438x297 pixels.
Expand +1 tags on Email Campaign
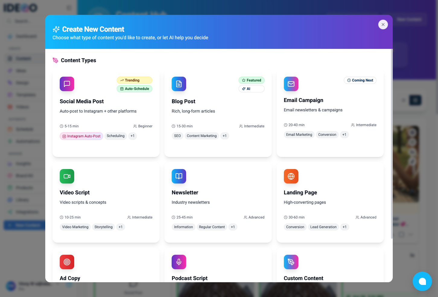pyautogui.click(x=344, y=135)
